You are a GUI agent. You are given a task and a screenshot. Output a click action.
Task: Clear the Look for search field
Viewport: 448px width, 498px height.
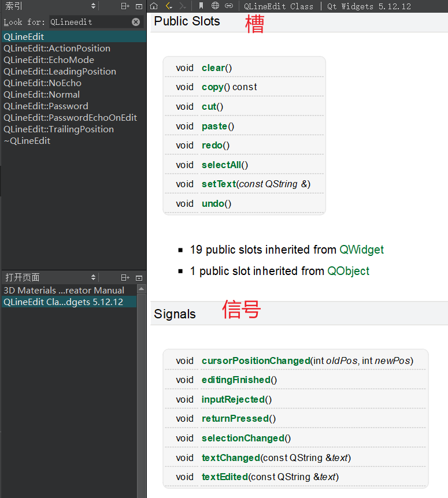click(x=136, y=22)
